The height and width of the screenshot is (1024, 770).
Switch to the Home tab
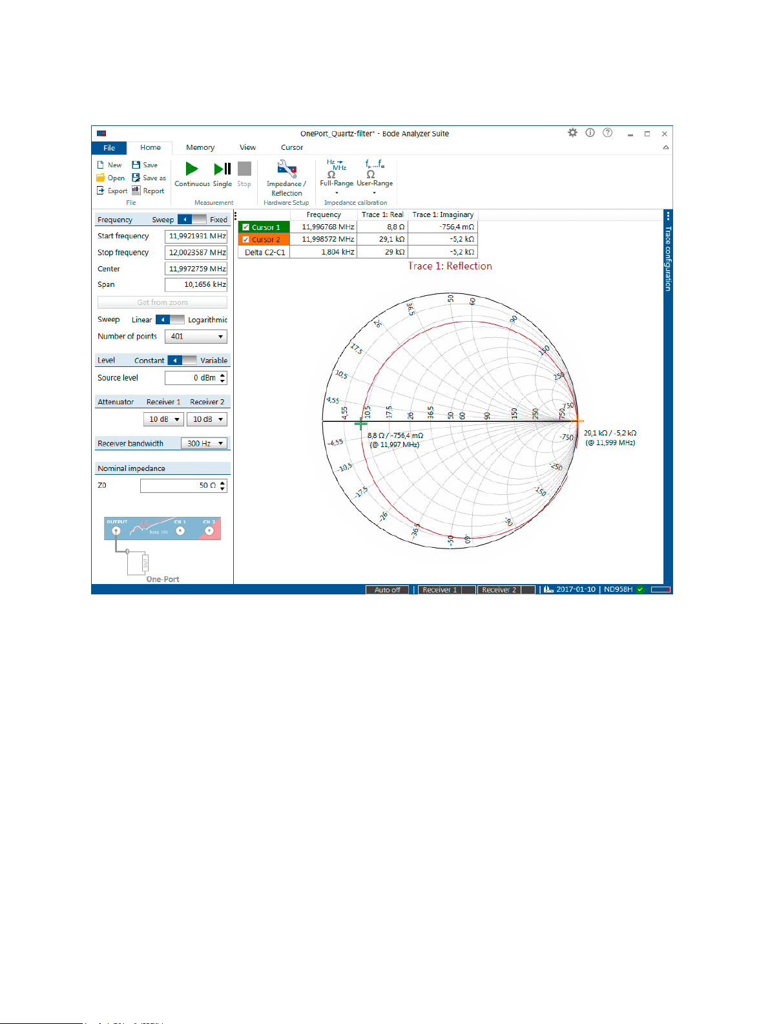pyautogui.click(x=151, y=147)
